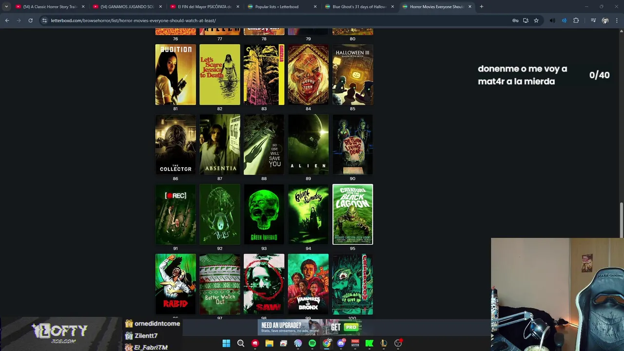Open the media controls playlist icon
The width and height of the screenshot is (624, 351).
click(x=593, y=20)
